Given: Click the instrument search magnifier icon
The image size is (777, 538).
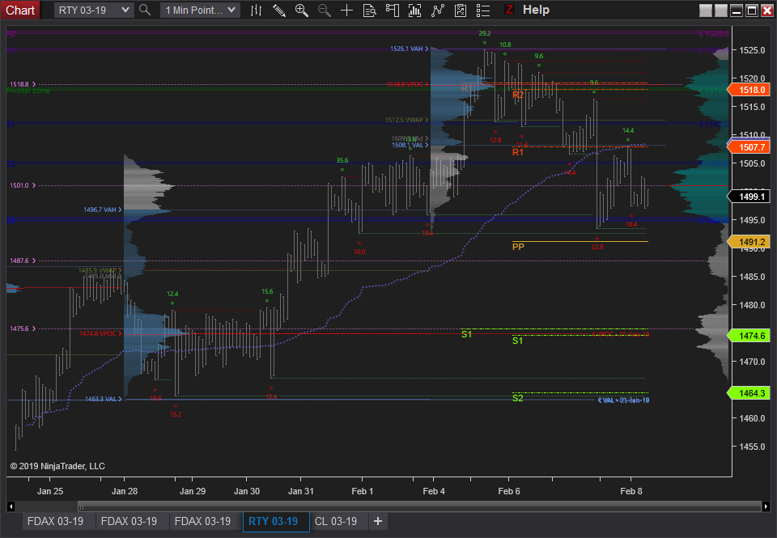Looking at the screenshot, I should click(145, 10).
